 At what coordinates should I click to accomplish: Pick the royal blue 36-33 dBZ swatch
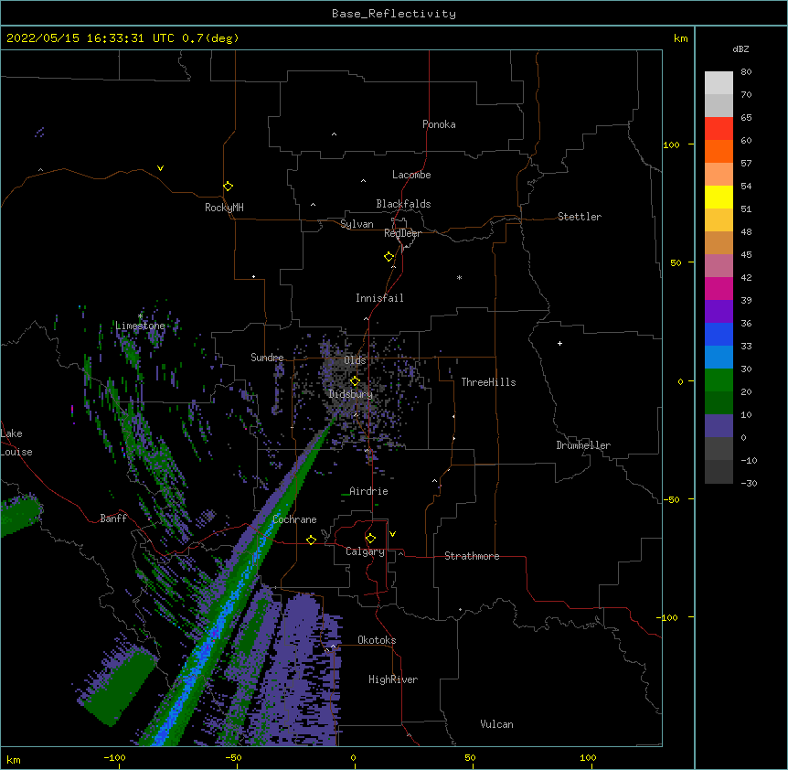(x=719, y=334)
